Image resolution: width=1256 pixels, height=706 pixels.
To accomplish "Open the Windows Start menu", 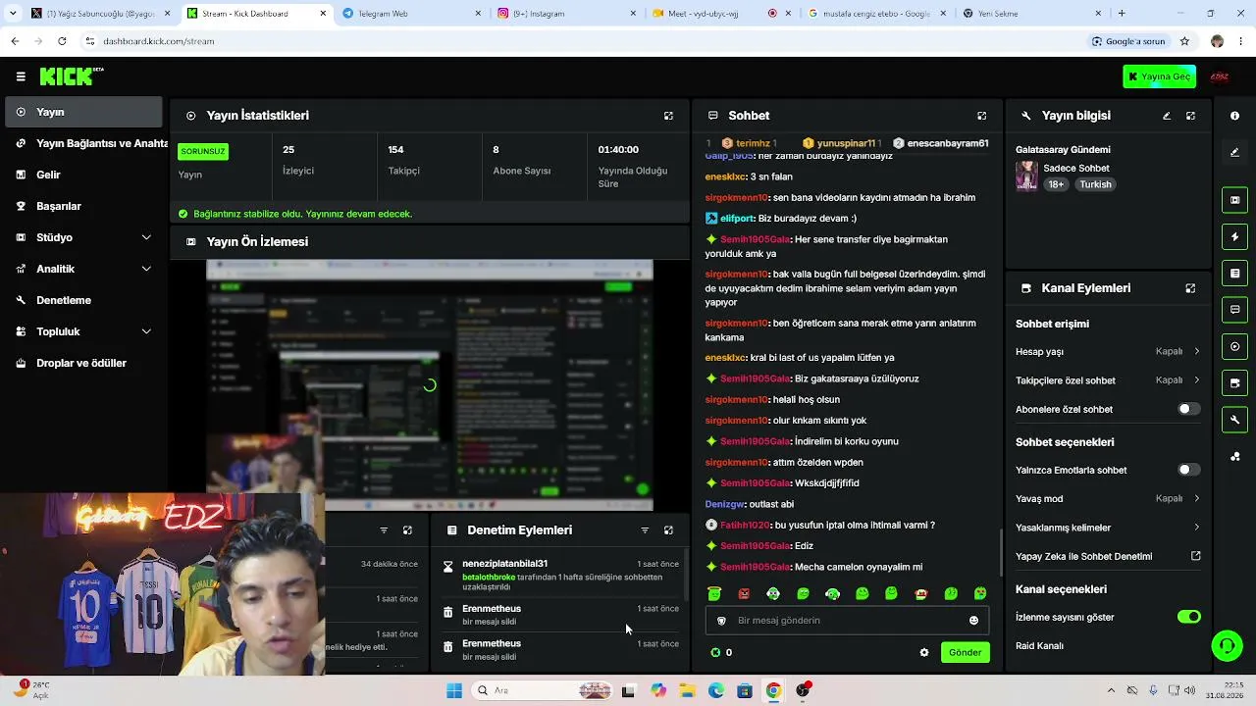I will pos(454,690).
